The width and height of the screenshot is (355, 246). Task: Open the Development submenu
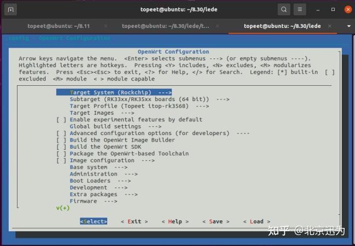98,188
